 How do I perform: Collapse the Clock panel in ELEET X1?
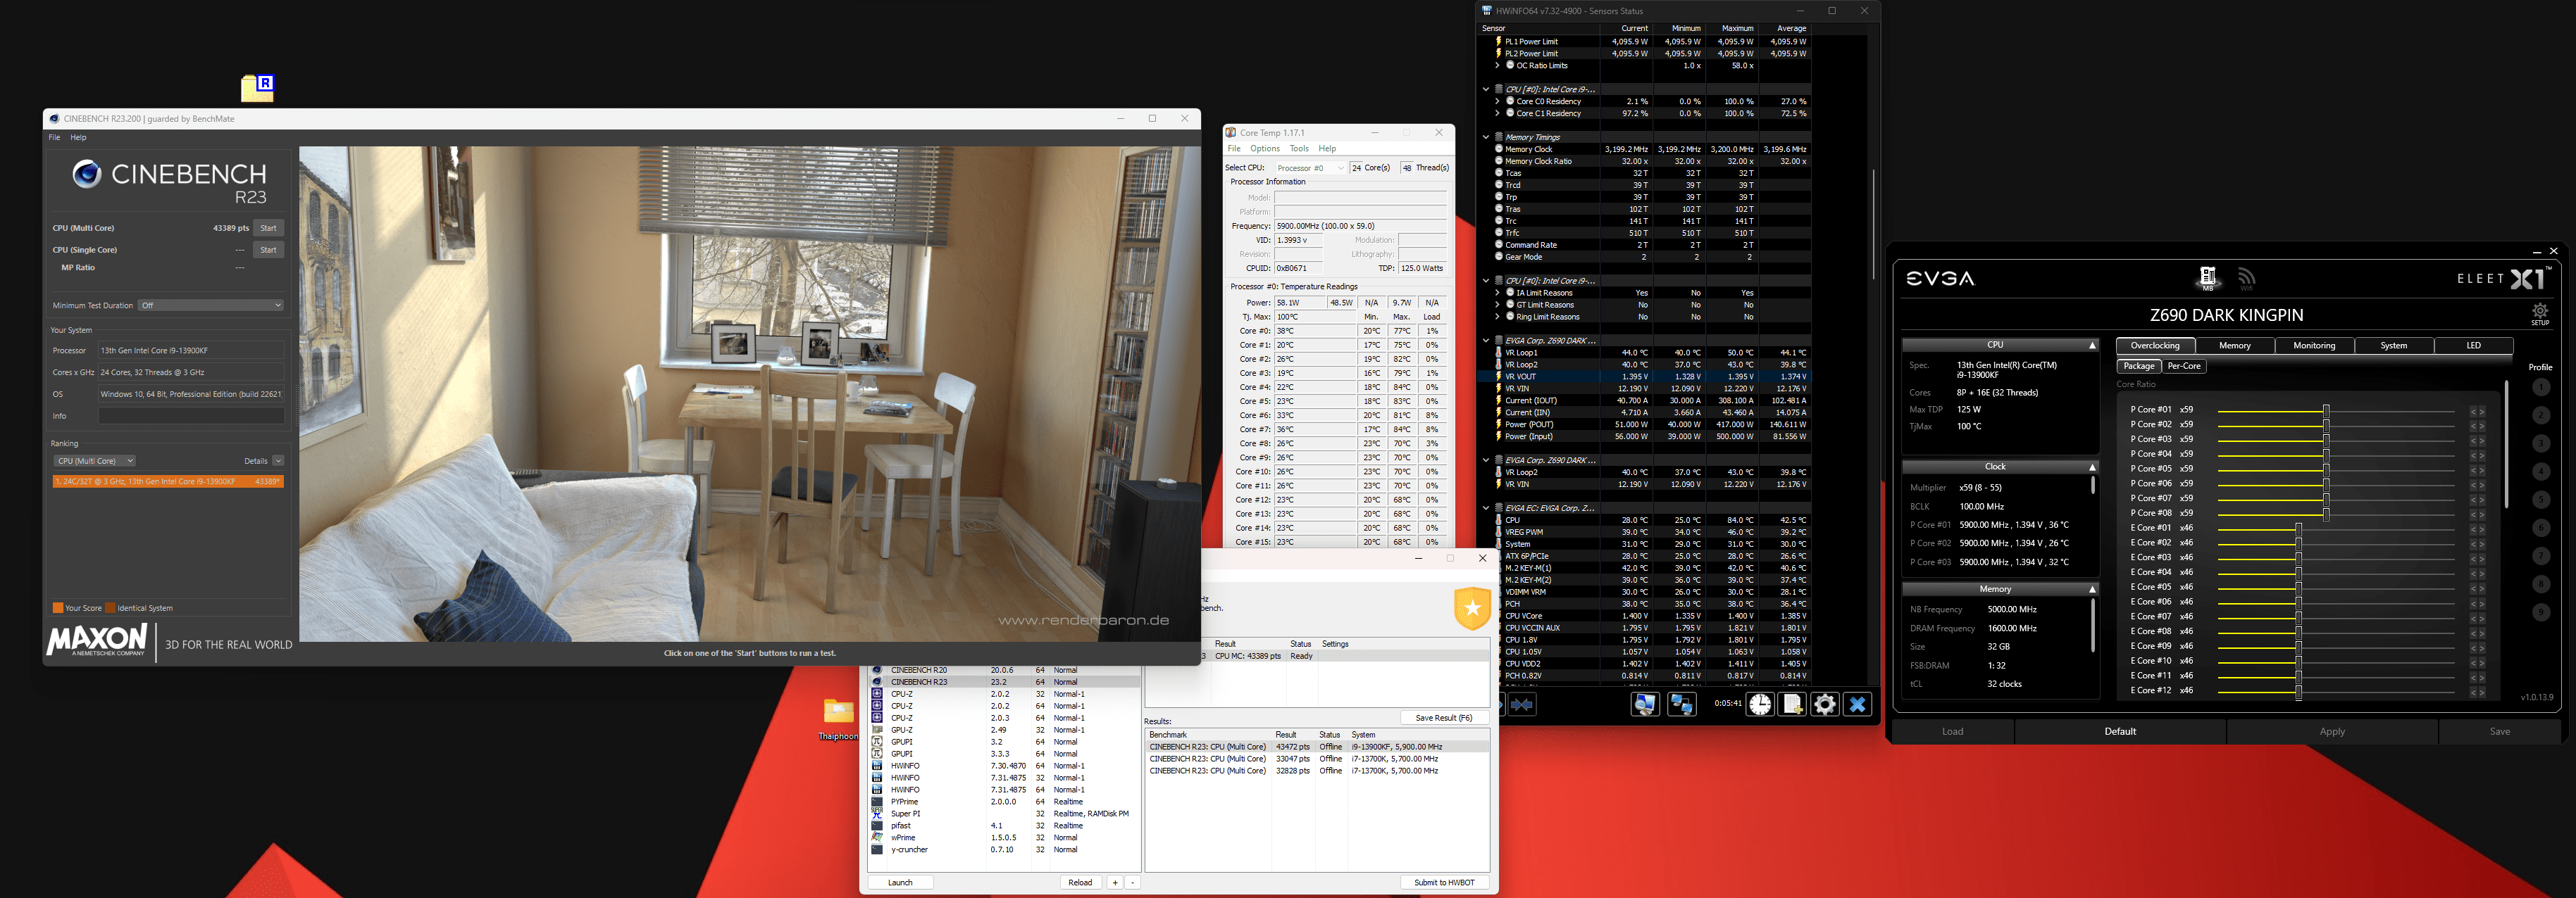2092,467
